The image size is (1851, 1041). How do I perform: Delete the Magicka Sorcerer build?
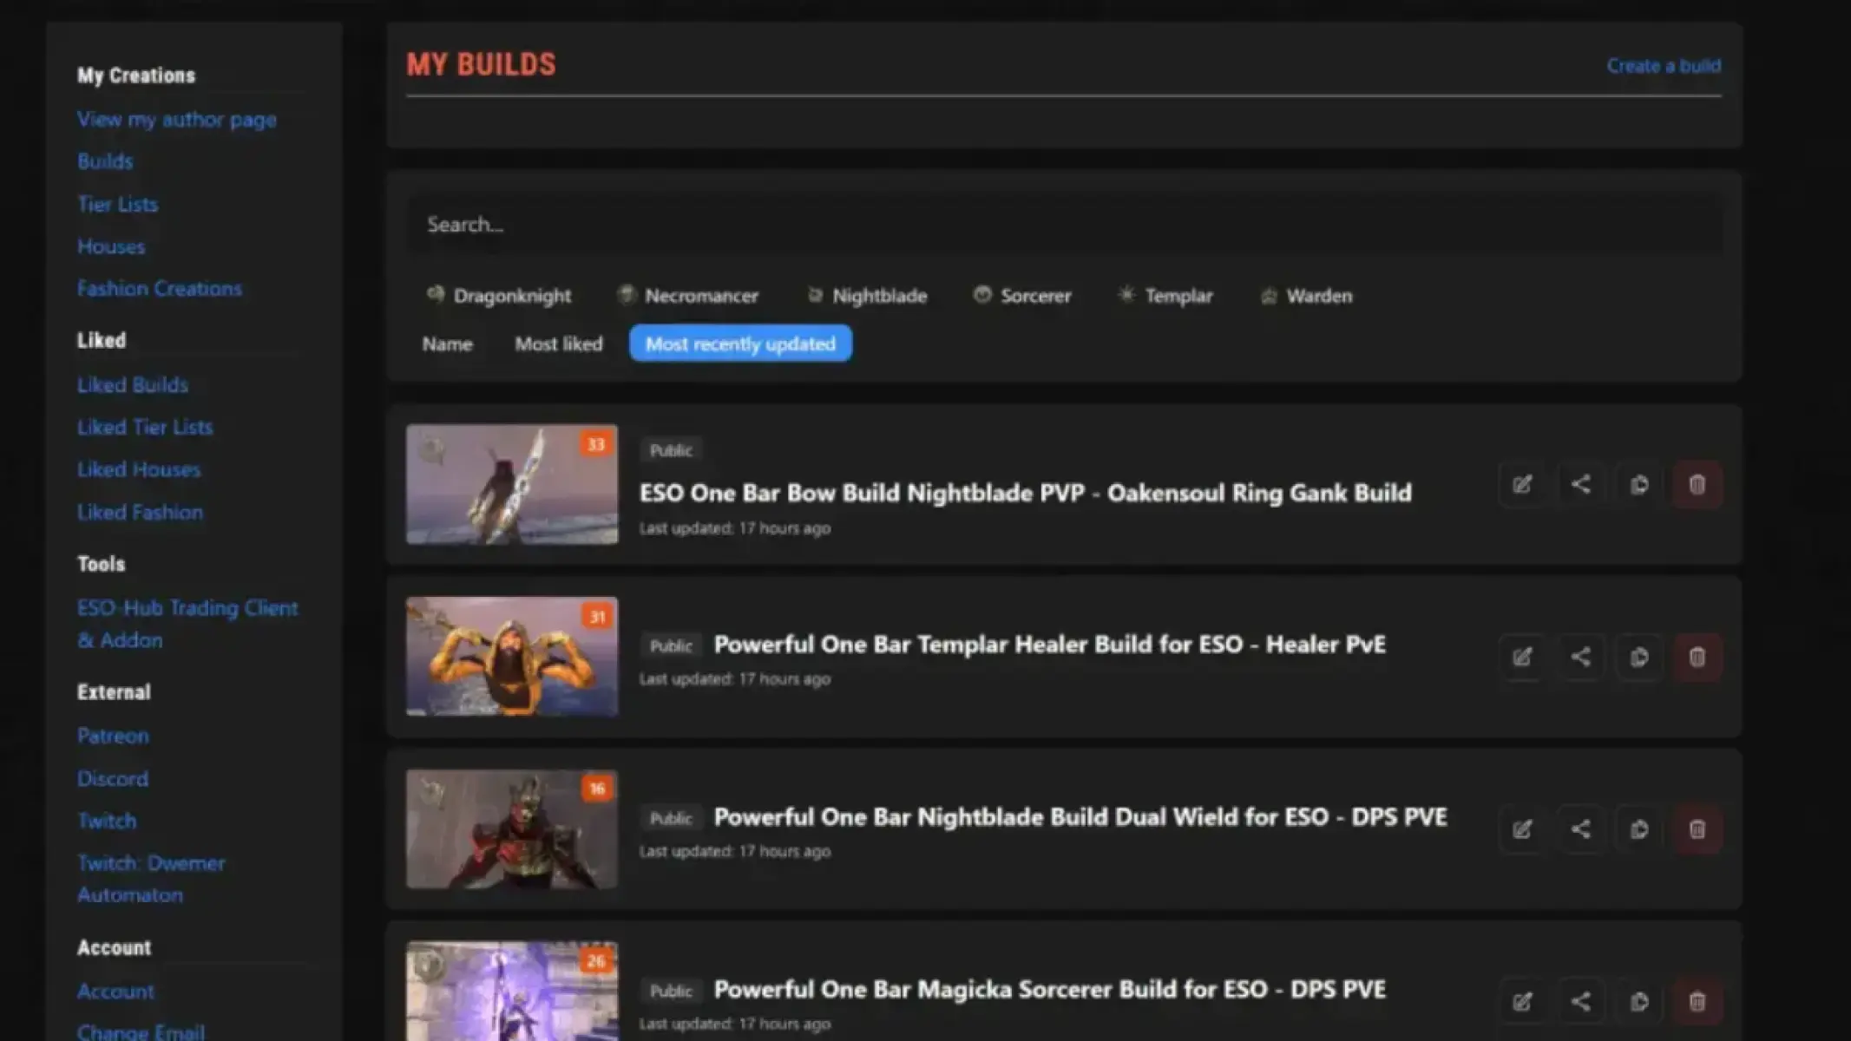click(x=1697, y=1002)
